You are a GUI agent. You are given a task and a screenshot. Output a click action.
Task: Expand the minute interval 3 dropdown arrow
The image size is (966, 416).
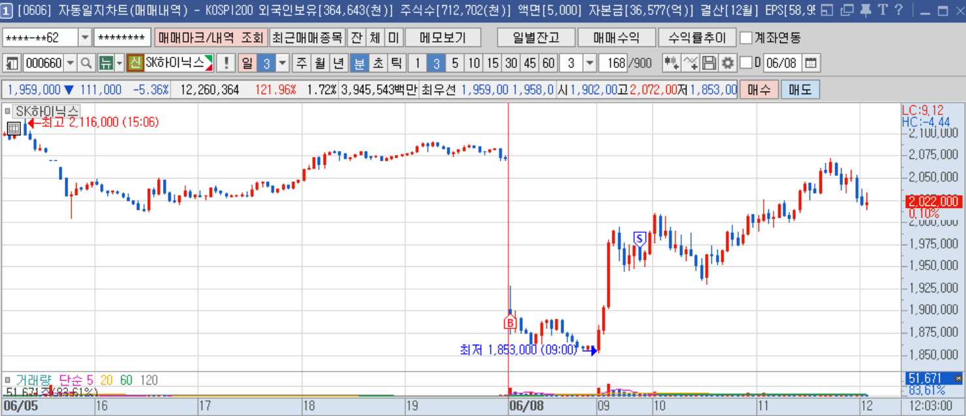(589, 63)
